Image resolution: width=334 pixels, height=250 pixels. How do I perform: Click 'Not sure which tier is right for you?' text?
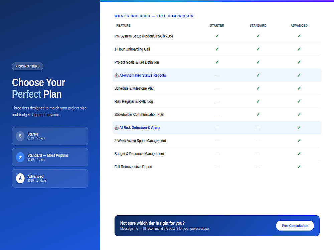(x=152, y=223)
